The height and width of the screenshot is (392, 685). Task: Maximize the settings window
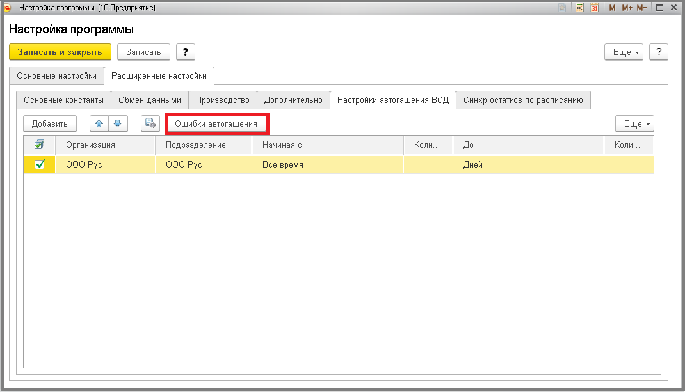[x=659, y=8]
